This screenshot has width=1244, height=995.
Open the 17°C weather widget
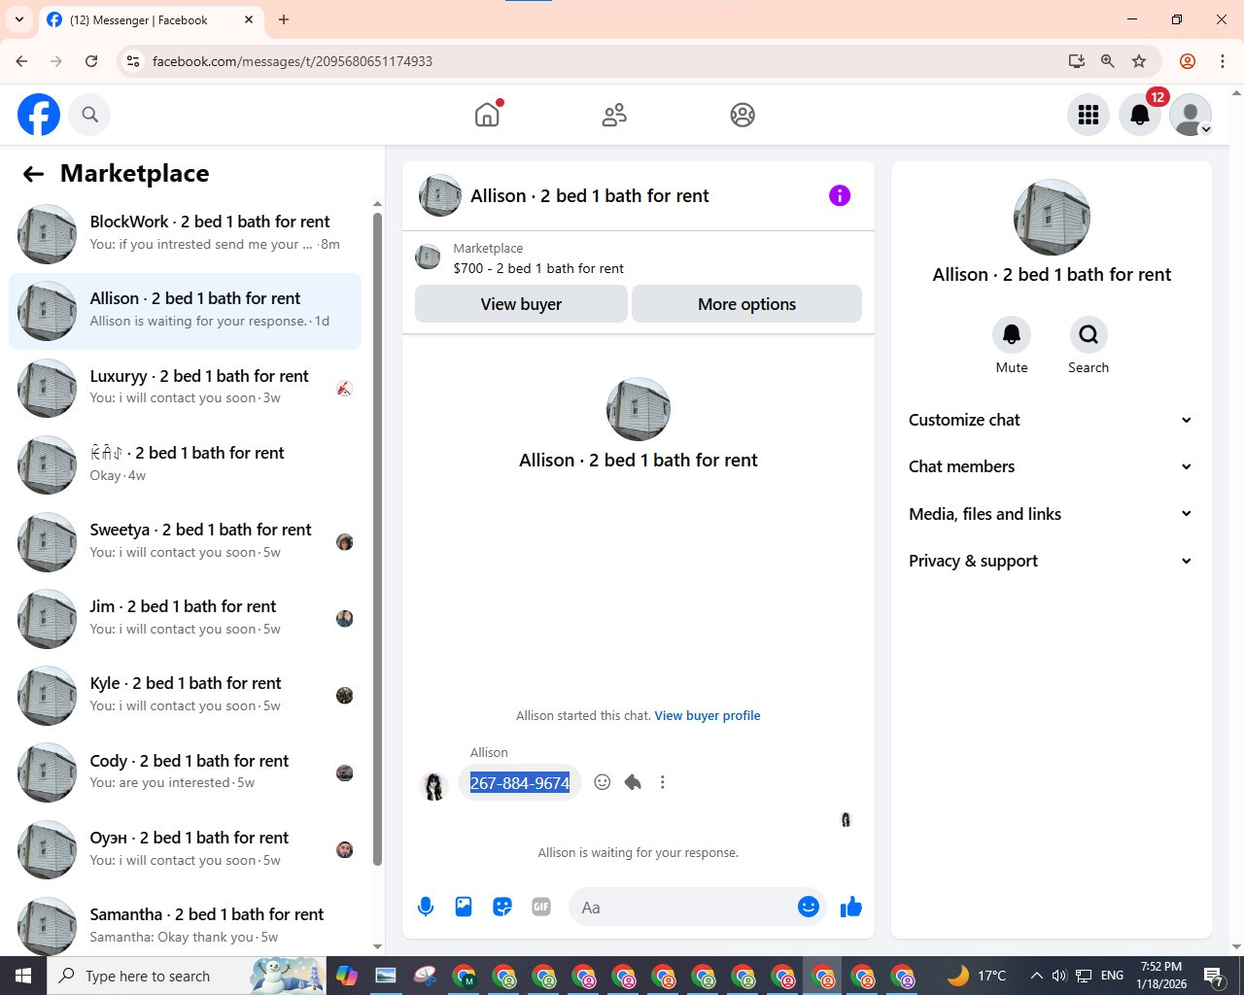coord(977,976)
